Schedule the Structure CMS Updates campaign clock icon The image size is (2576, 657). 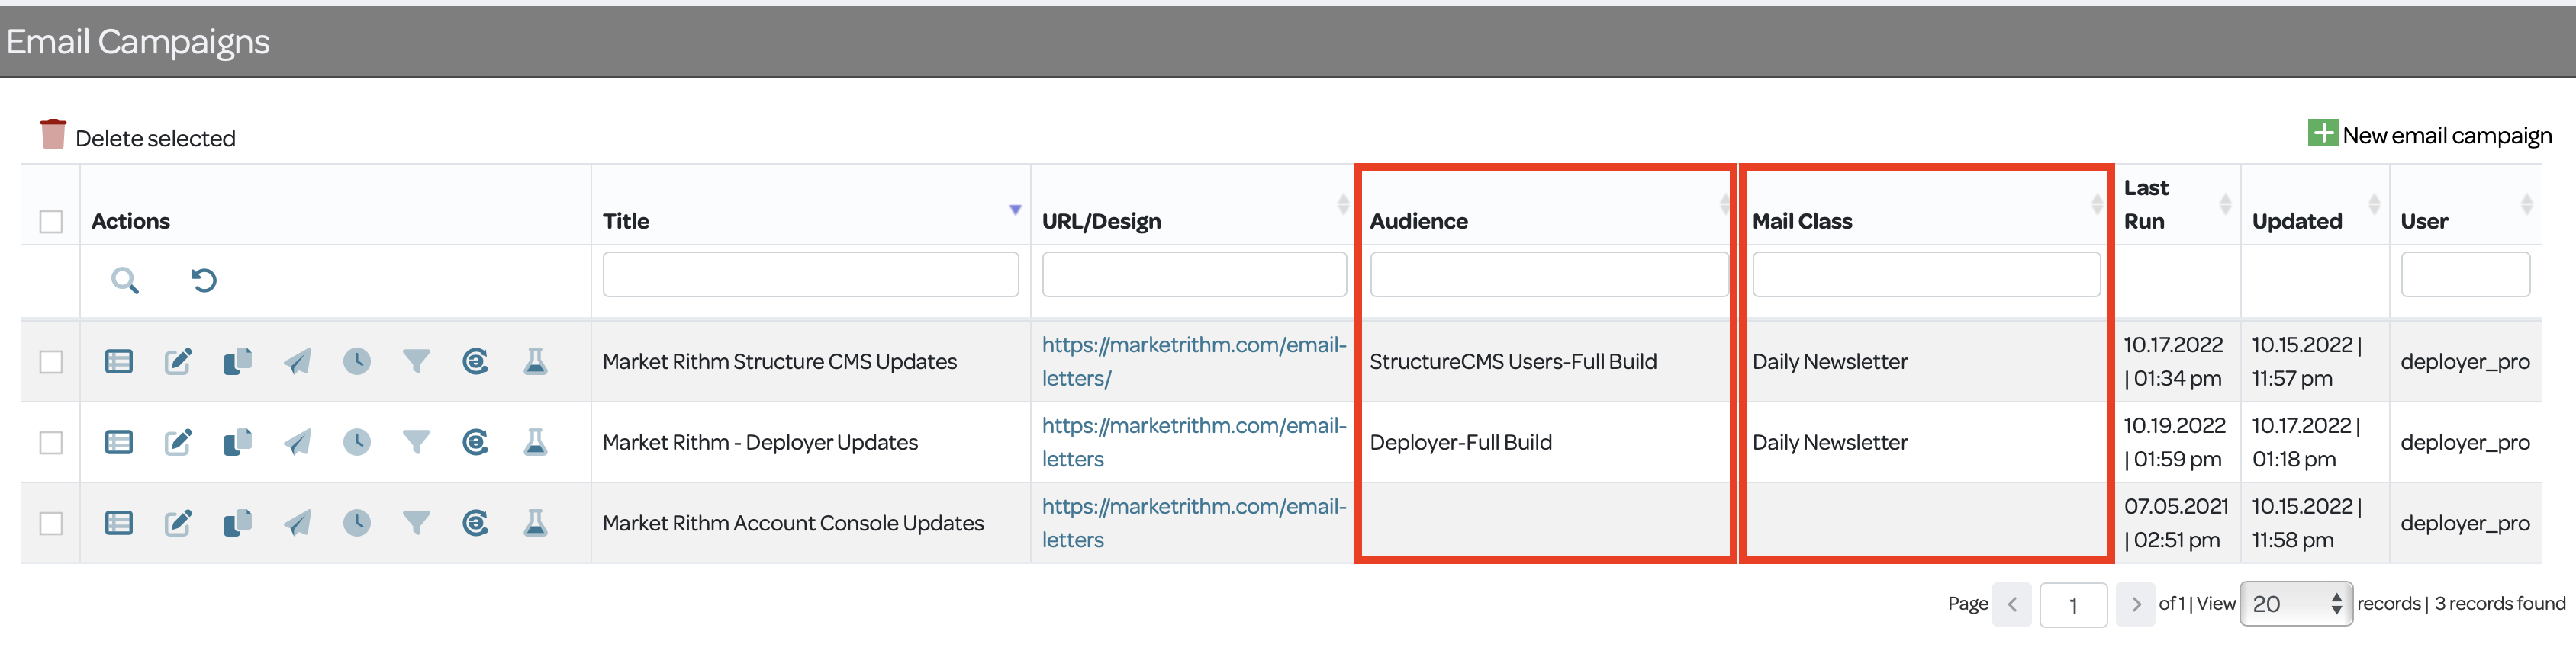pos(357,361)
